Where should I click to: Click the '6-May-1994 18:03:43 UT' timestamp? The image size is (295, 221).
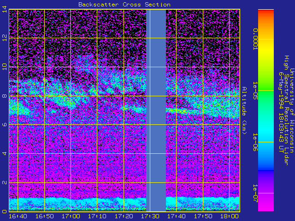click(x=281, y=112)
